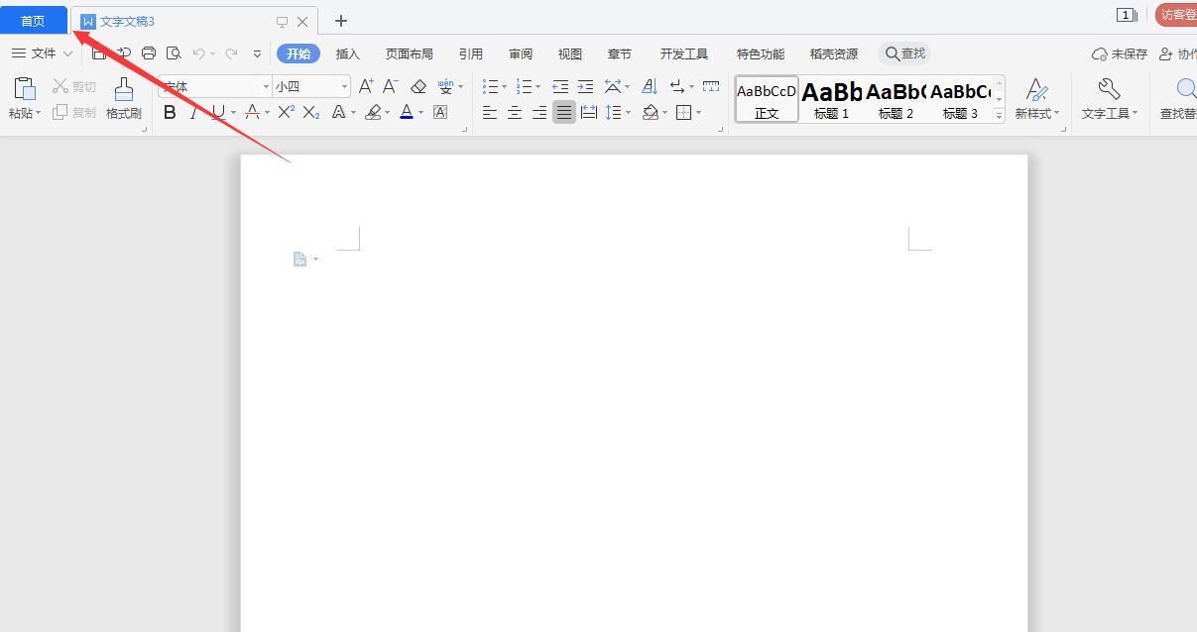Add a new document tab with plus
The height and width of the screenshot is (632, 1197).
pyautogui.click(x=341, y=21)
